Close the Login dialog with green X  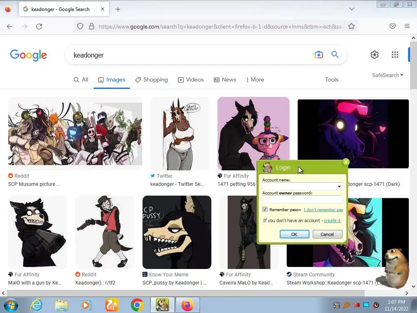click(345, 162)
